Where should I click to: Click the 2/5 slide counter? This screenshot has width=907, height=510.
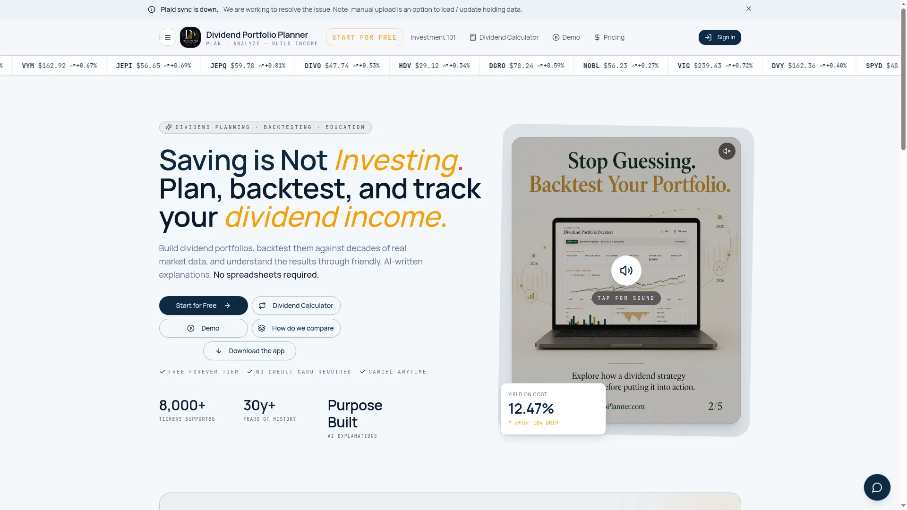[x=715, y=406]
